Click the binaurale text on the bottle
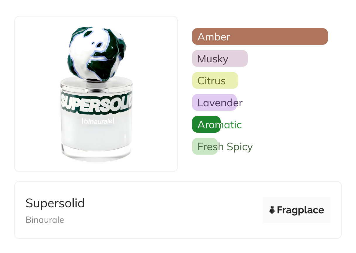This screenshot has height=253, width=356. [x=98, y=121]
